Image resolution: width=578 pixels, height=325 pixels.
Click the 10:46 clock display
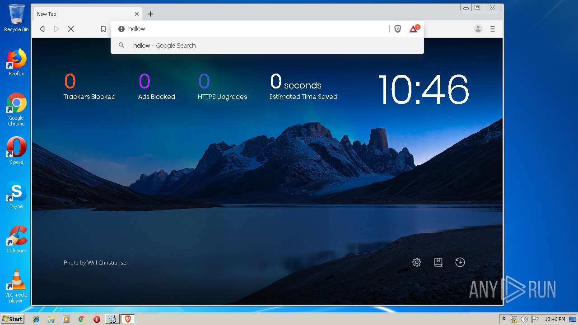(x=424, y=90)
